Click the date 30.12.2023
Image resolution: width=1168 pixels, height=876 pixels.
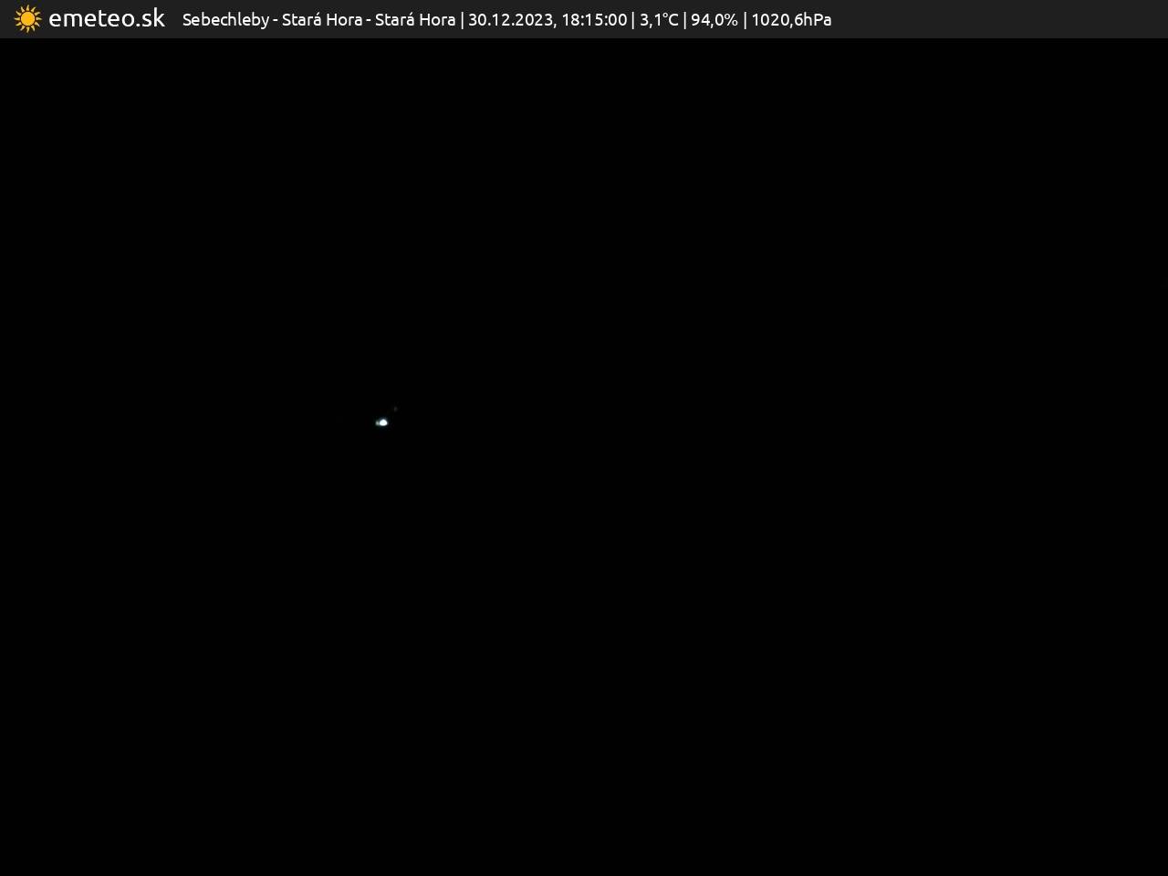[509, 20]
